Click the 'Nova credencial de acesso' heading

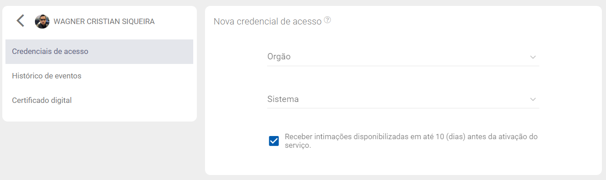click(x=268, y=21)
